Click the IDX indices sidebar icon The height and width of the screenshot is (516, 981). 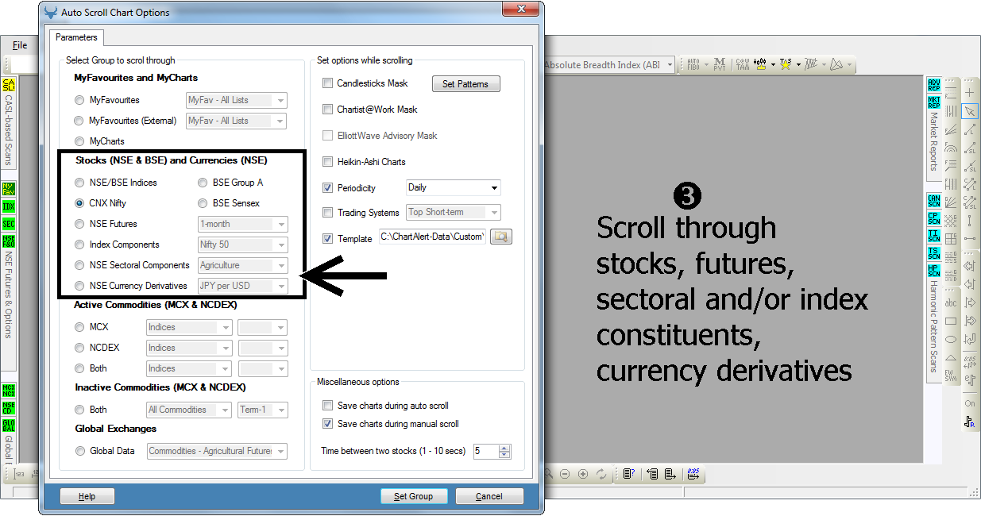coord(9,206)
